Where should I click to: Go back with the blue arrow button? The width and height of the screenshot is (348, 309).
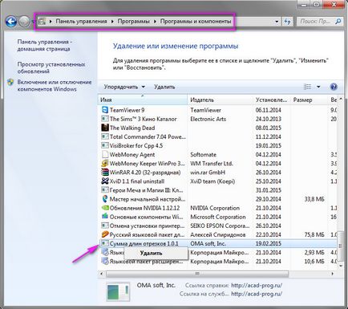pos(11,22)
